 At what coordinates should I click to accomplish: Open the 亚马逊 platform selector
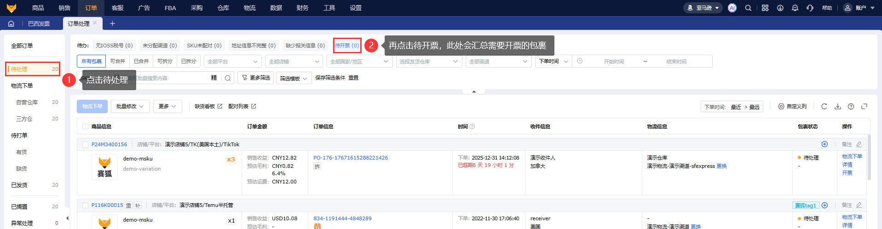[x=703, y=8]
